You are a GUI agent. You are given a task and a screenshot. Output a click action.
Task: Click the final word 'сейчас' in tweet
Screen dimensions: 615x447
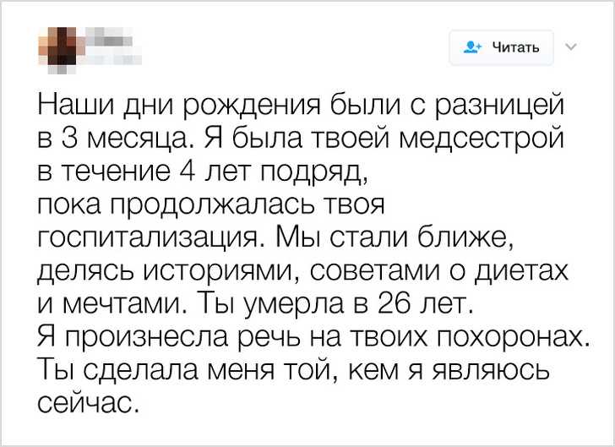click(85, 401)
